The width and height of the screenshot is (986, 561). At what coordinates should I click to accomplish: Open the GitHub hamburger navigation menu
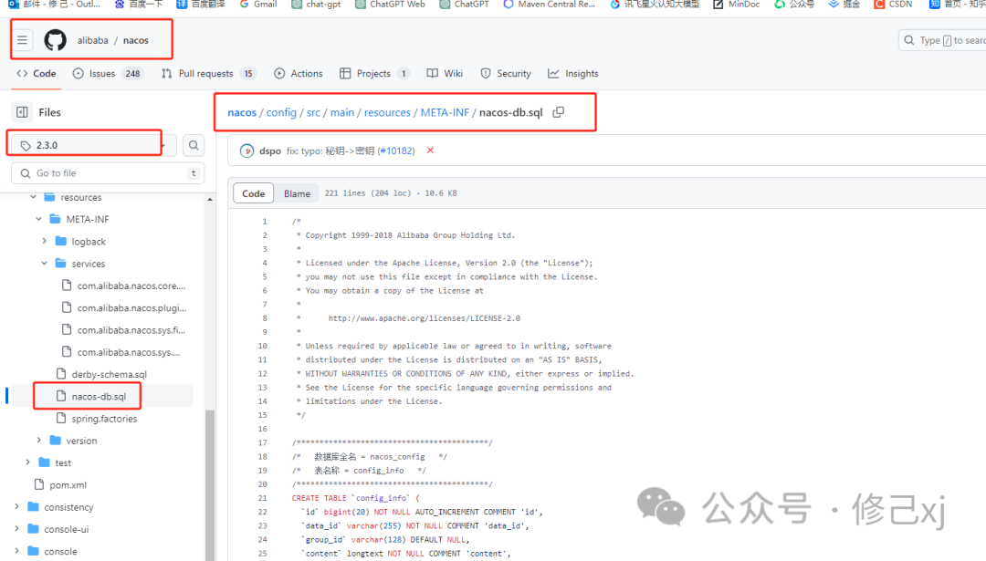[22, 40]
